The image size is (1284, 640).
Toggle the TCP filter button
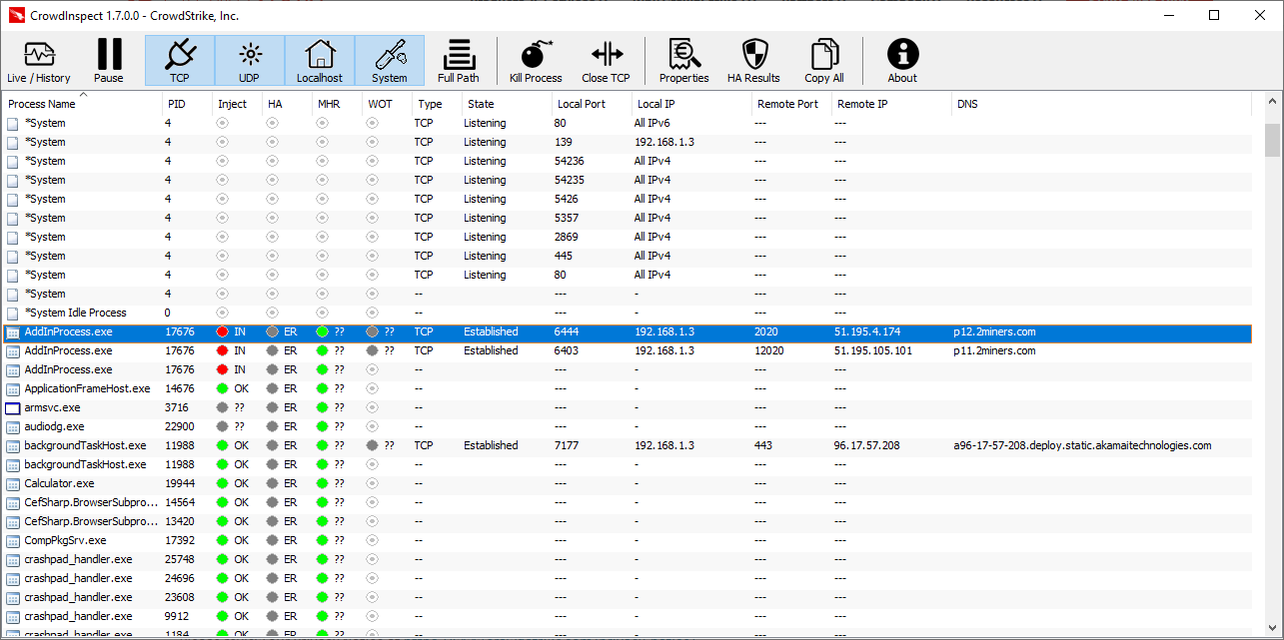pos(180,61)
